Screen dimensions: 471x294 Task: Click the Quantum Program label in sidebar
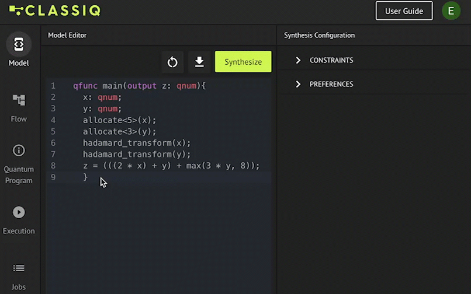click(19, 175)
